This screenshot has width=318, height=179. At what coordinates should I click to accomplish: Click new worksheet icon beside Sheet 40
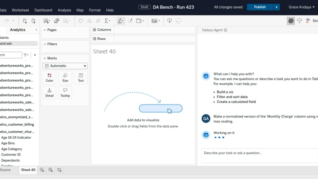coord(42,170)
